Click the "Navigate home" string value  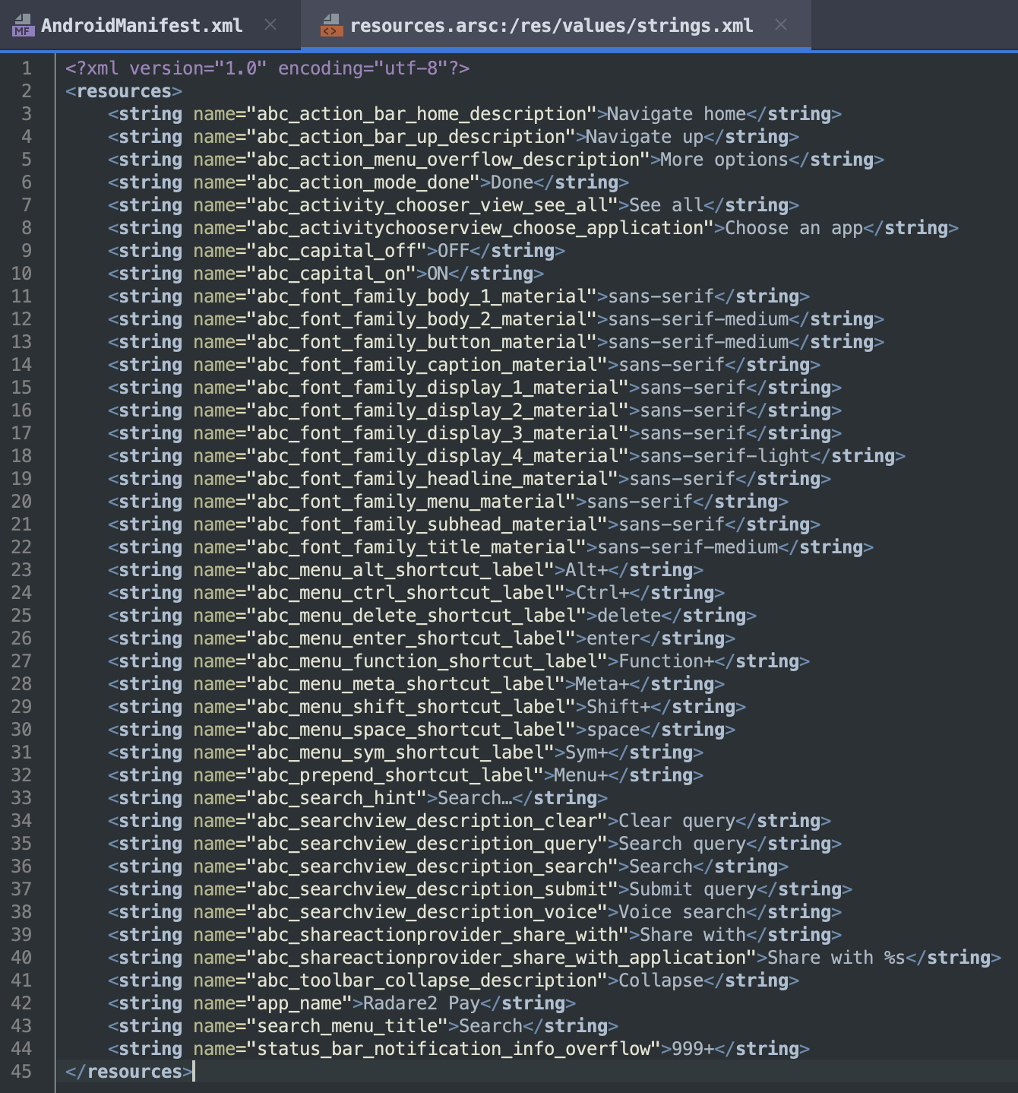(x=677, y=114)
